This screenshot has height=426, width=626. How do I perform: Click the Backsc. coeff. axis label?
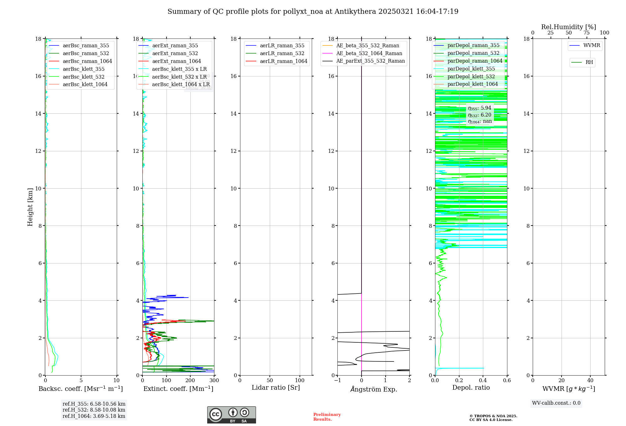coord(81,389)
